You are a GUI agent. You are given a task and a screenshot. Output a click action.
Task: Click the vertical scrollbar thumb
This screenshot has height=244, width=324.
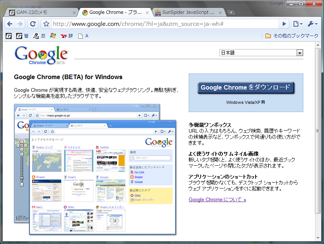click(x=318, y=131)
